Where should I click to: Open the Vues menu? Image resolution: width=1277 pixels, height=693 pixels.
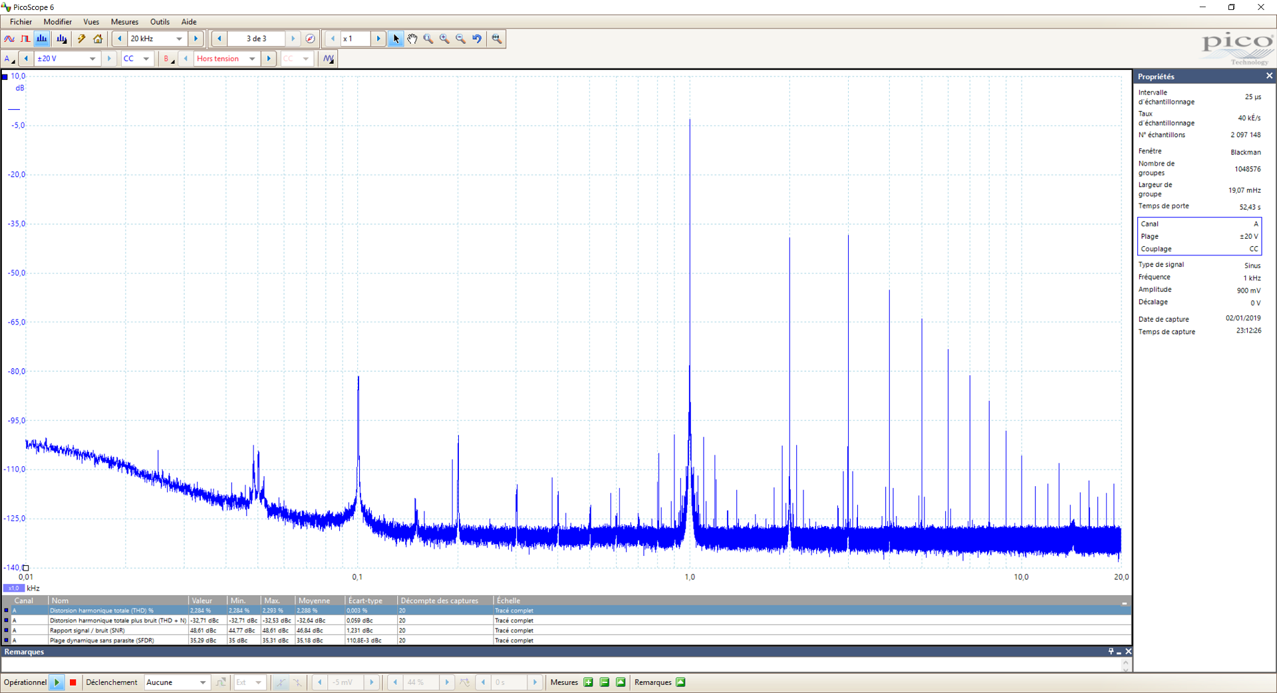(x=91, y=22)
